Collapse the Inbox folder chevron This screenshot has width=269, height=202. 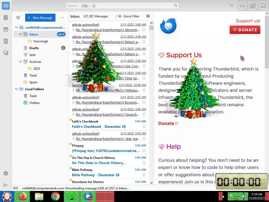tap(20, 34)
